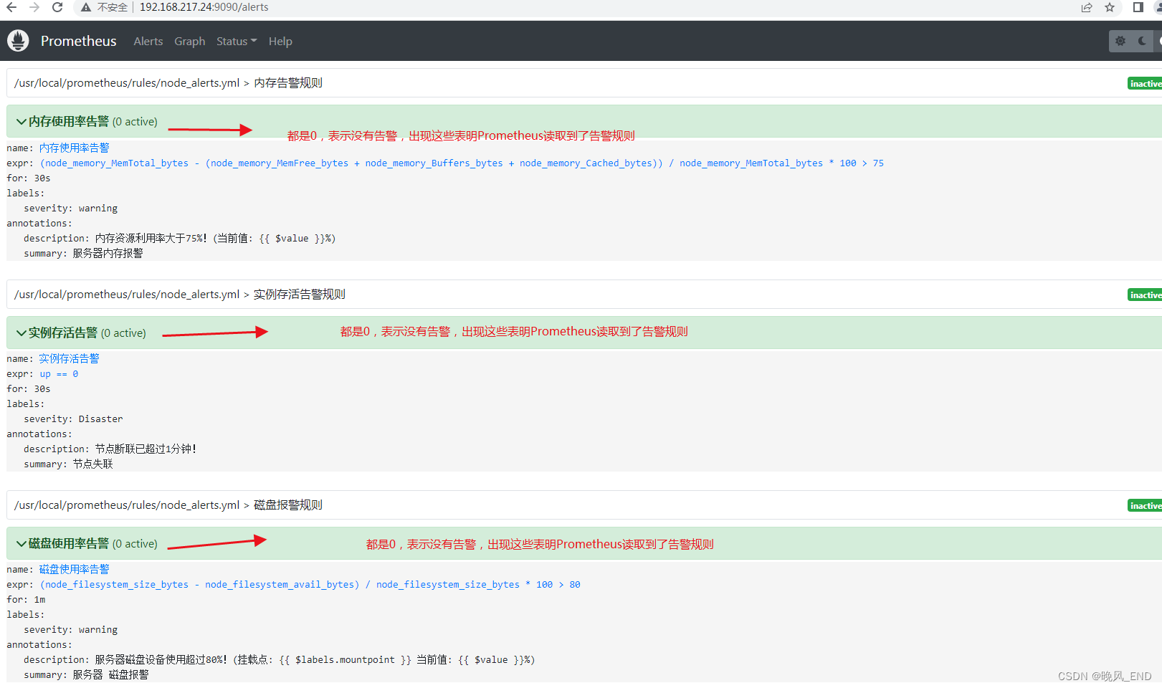This screenshot has height=688, width=1162.
Task: Click the browser back arrow icon
Action: click(x=11, y=7)
